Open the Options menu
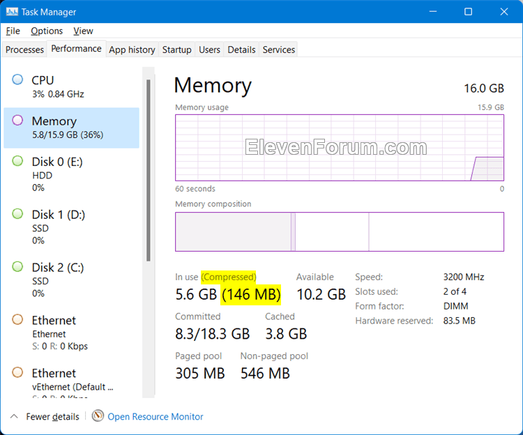Image resolution: width=523 pixels, height=435 pixels. coord(47,31)
